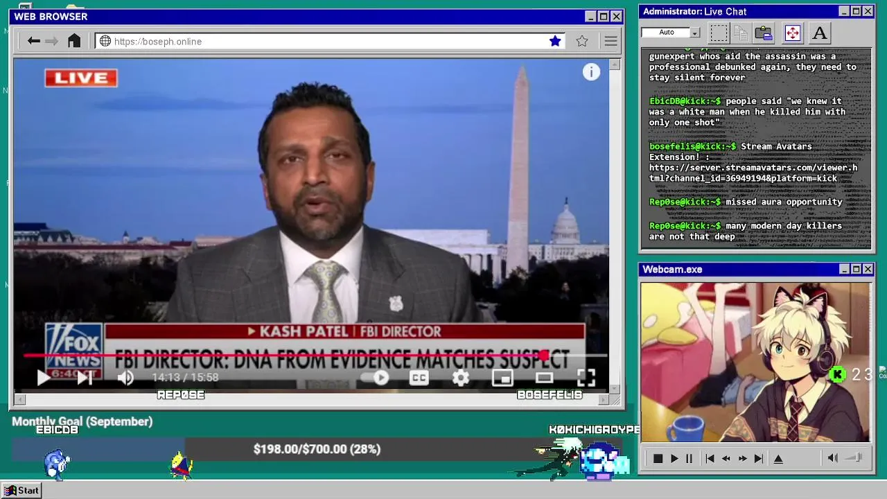Open the video info card icon
This screenshot has height=499, width=887.
point(591,72)
